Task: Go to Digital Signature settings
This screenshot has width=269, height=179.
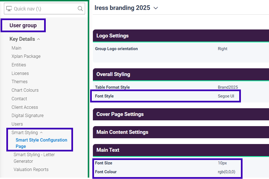Action: [x=28, y=115]
